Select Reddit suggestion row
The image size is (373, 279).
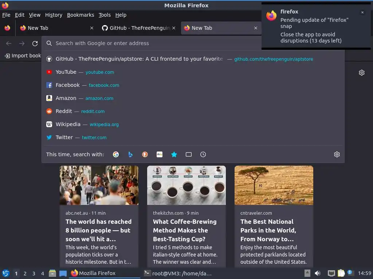pyautogui.click(x=193, y=111)
